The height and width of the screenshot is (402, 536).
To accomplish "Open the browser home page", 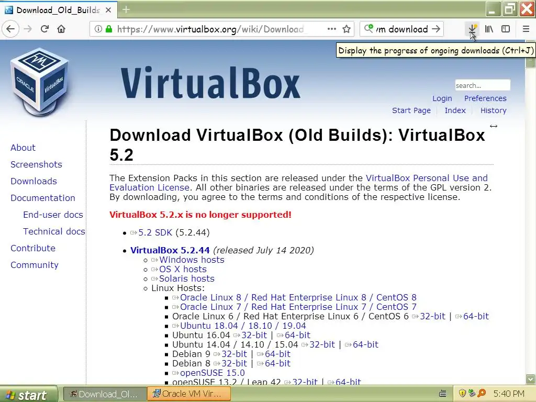I will click(x=61, y=29).
